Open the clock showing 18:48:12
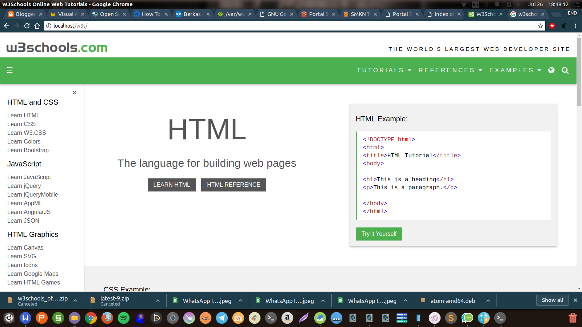This screenshot has height=327, width=582. pyautogui.click(x=558, y=4)
